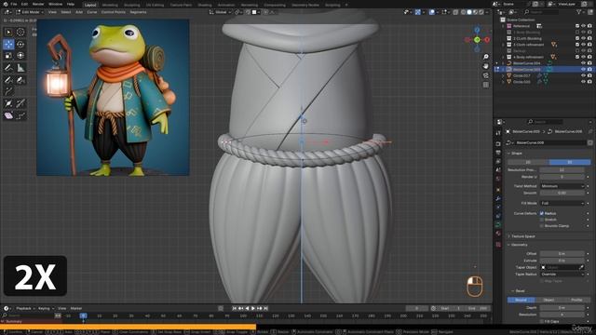The width and height of the screenshot is (596, 335).
Task: Select the Randomize tool
Action: 20,115
